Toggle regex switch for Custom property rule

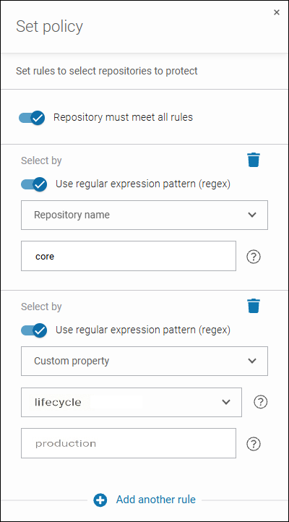[34, 330]
